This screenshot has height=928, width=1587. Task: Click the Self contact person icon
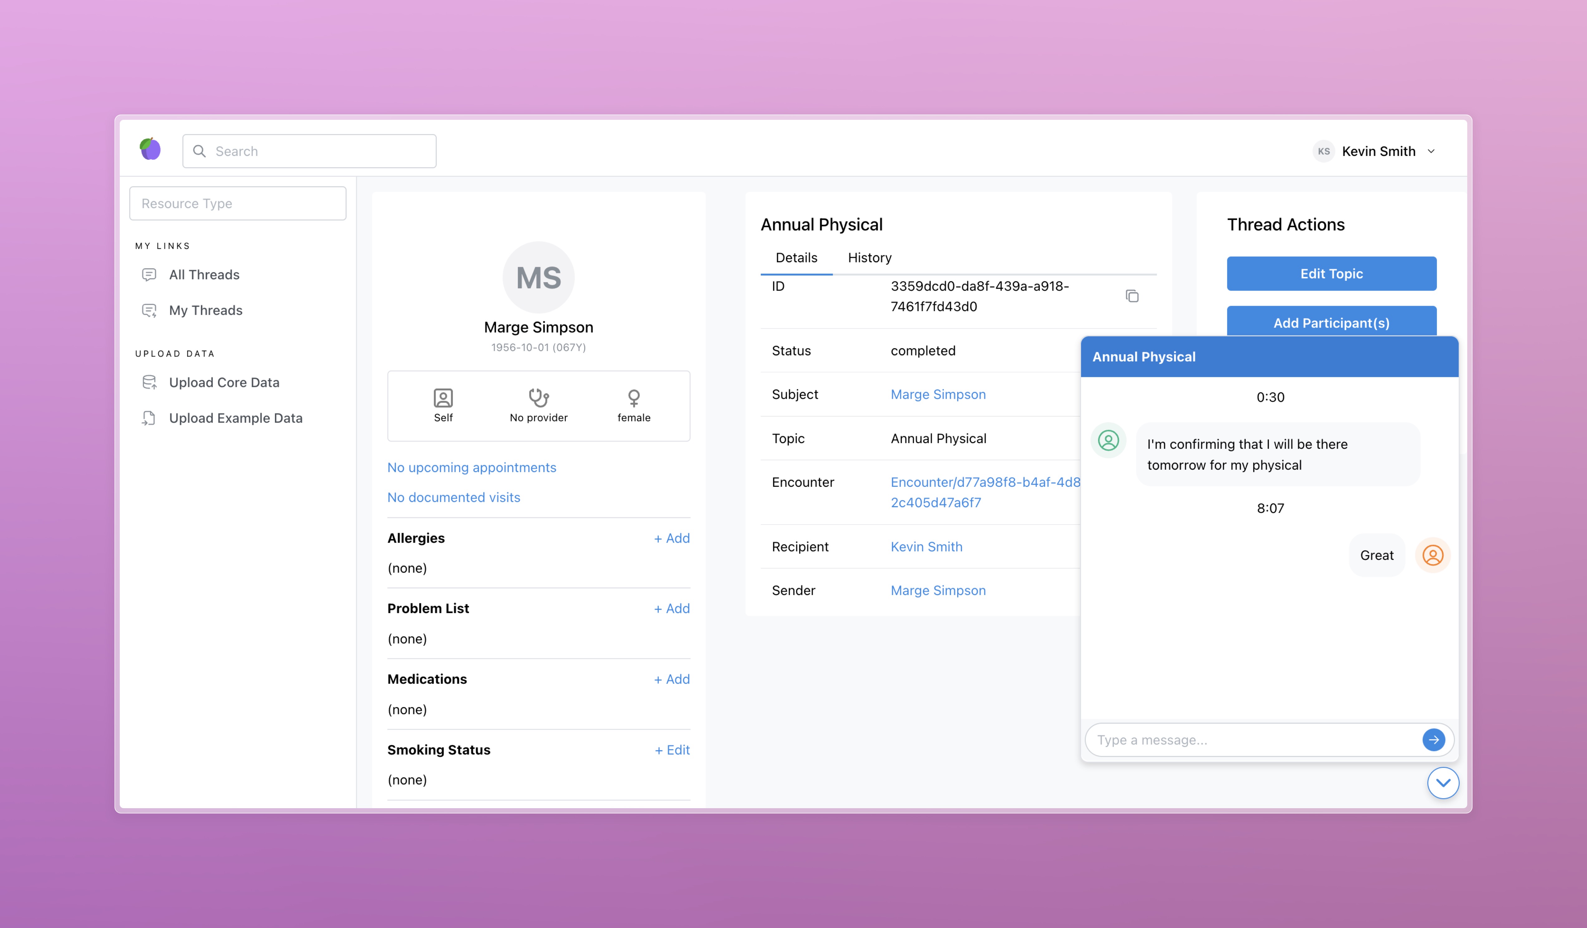click(x=443, y=398)
